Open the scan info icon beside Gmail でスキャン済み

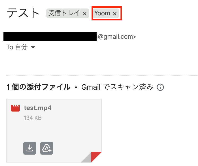pos(160,87)
